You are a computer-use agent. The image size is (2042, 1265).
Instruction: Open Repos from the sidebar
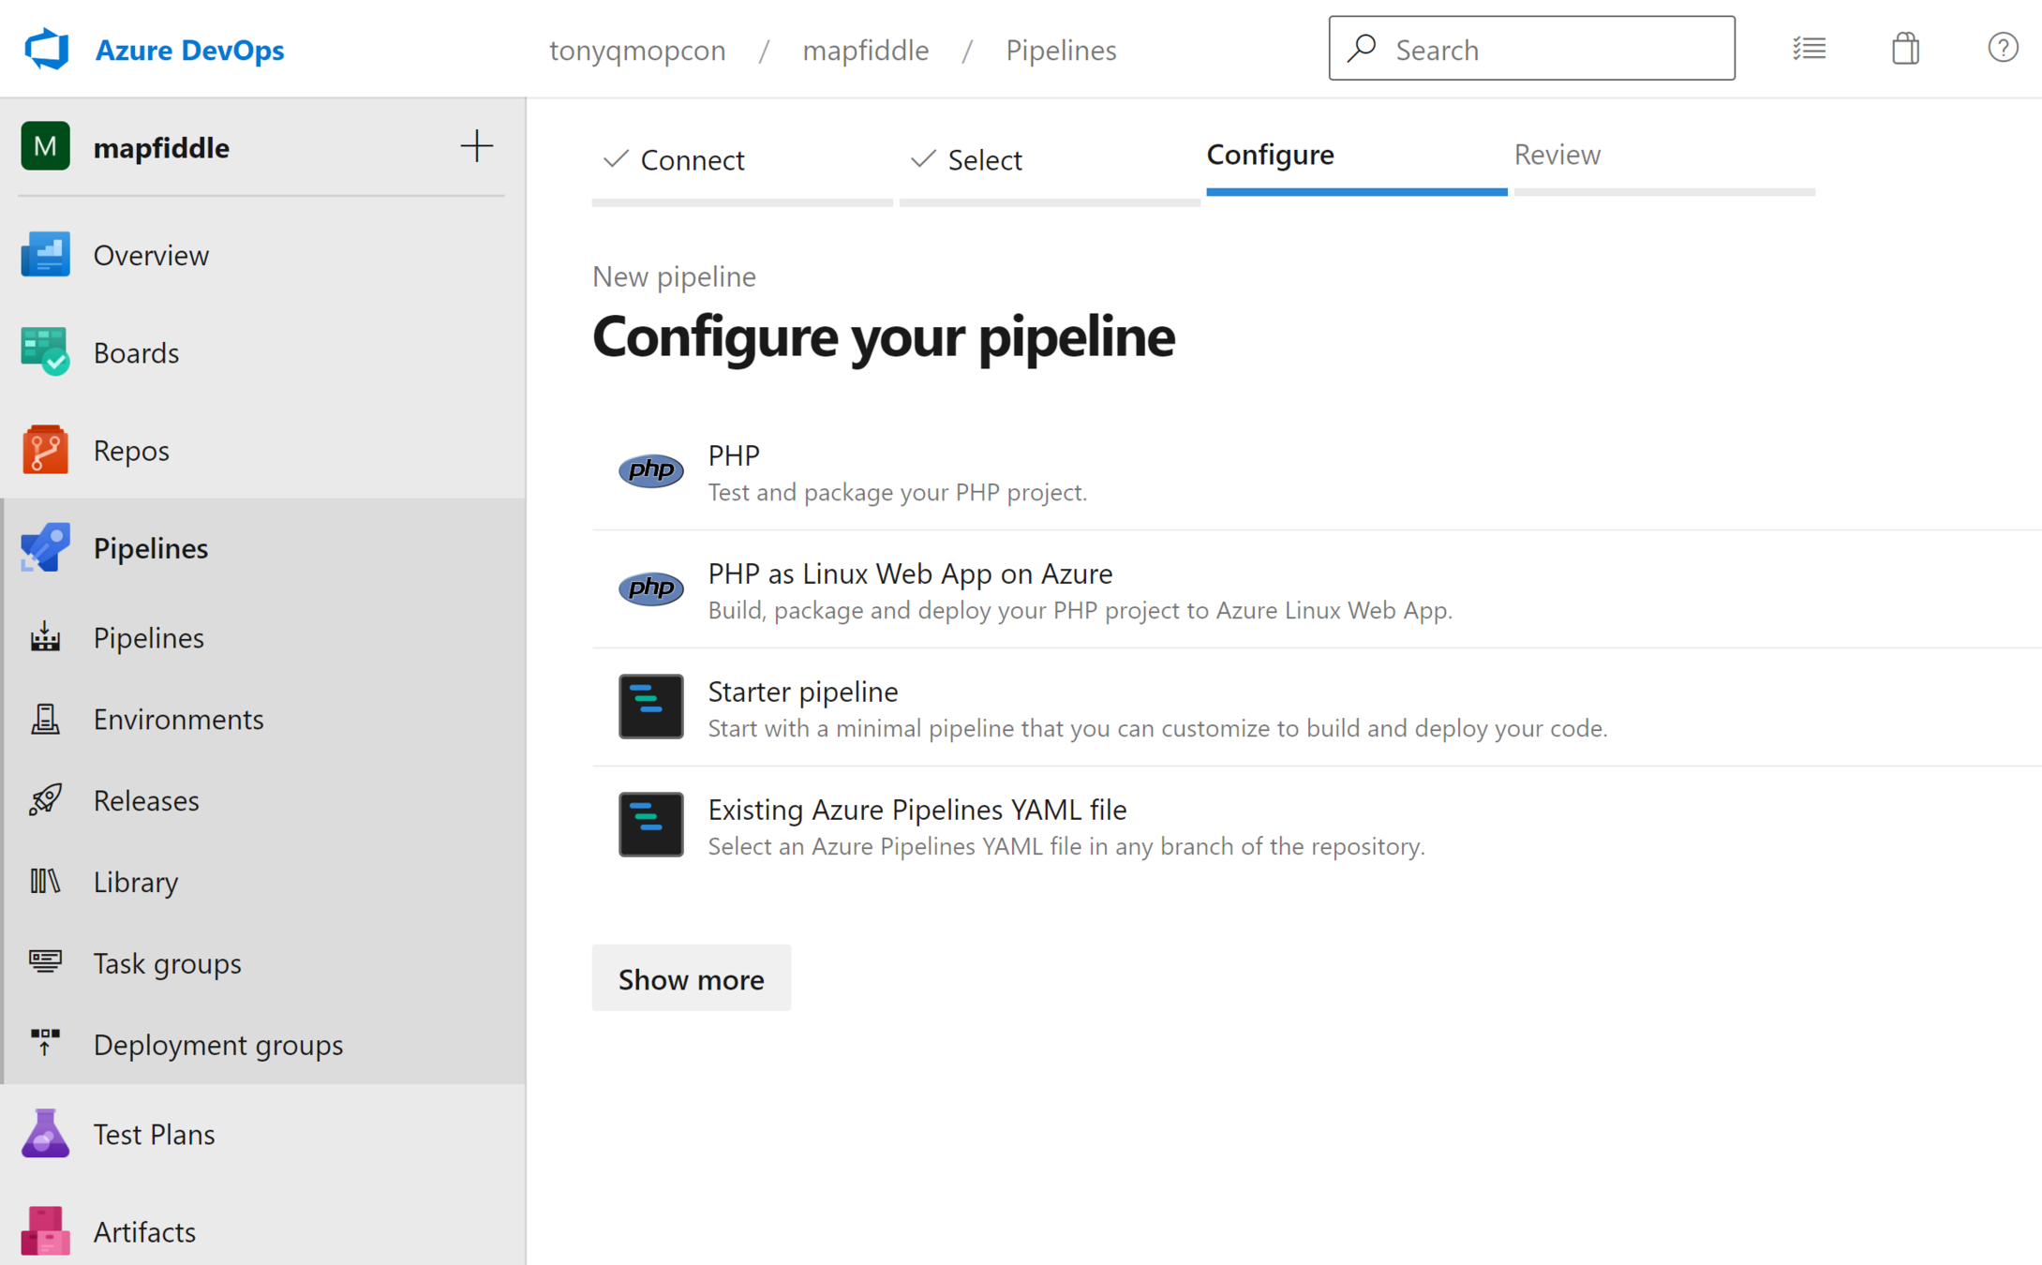[130, 451]
